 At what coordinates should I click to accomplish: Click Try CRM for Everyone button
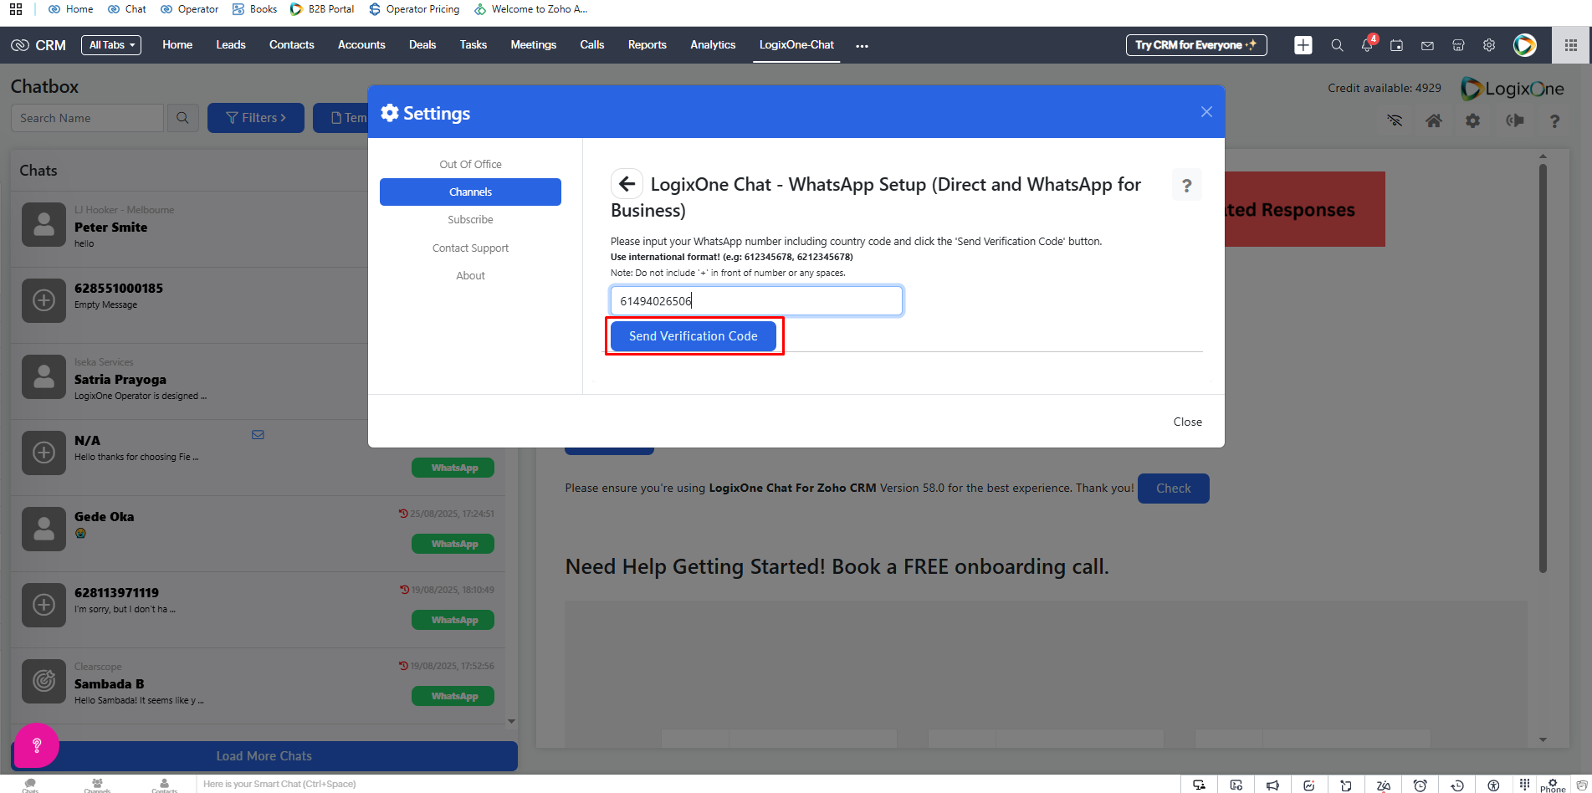point(1196,45)
